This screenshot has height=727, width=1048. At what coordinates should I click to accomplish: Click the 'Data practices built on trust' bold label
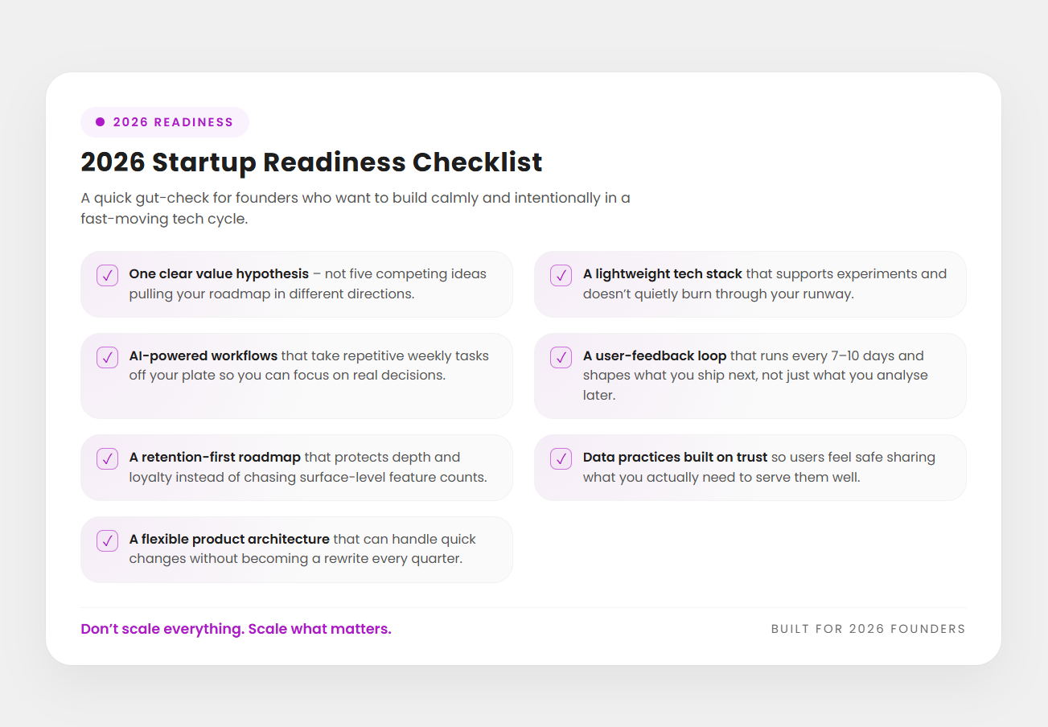[675, 458]
